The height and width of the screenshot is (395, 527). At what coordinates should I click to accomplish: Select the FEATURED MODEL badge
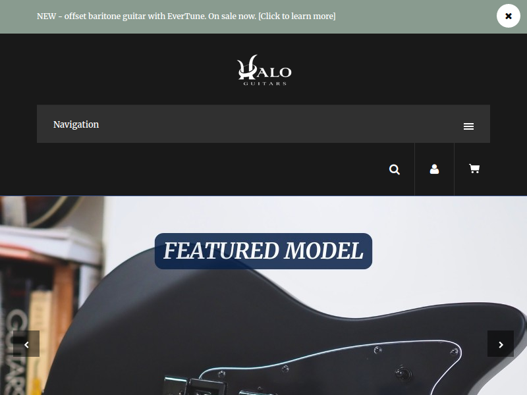coord(263,251)
